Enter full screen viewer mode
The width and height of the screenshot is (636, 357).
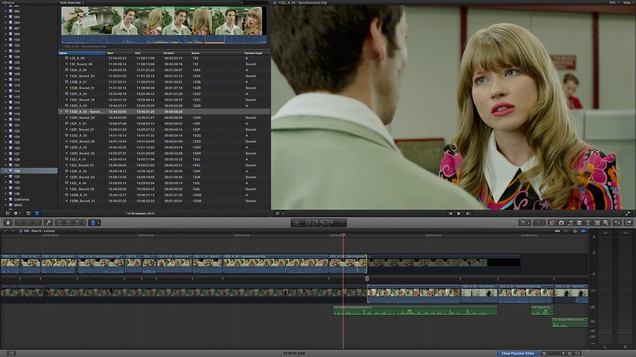click(628, 214)
